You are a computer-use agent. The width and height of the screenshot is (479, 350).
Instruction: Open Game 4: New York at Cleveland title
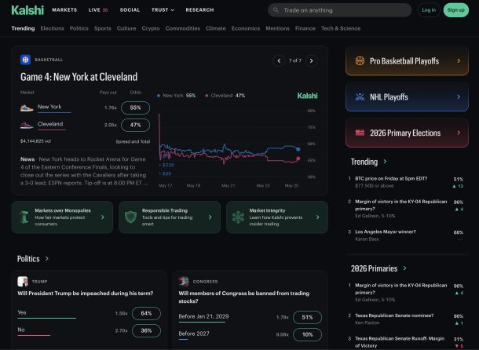coord(79,77)
